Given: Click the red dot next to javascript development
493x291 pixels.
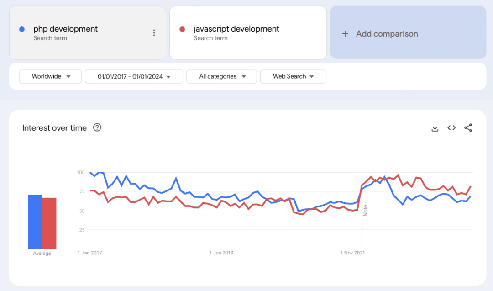Looking at the screenshot, I should point(182,29).
